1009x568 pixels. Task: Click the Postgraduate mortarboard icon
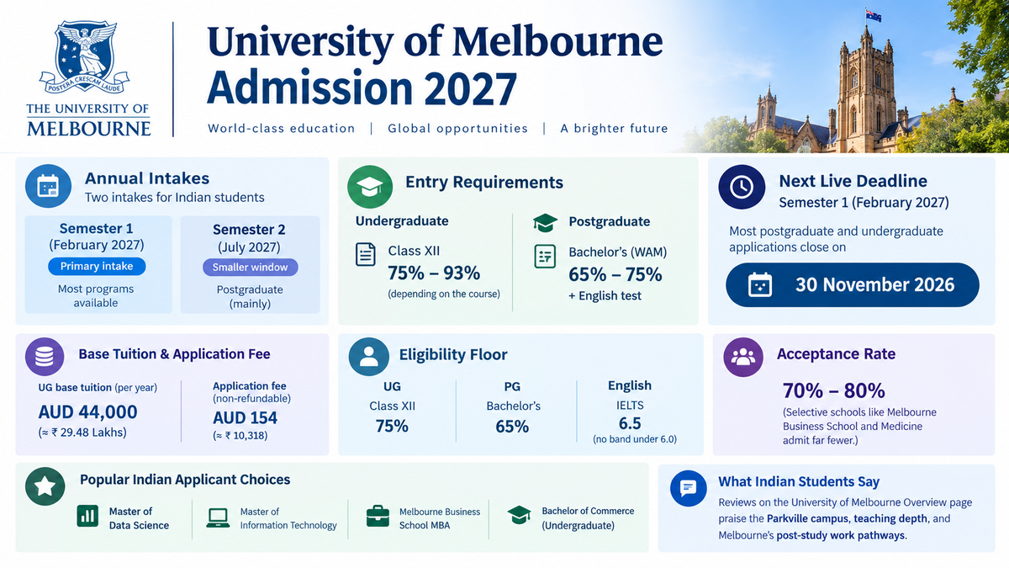tap(545, 222)
